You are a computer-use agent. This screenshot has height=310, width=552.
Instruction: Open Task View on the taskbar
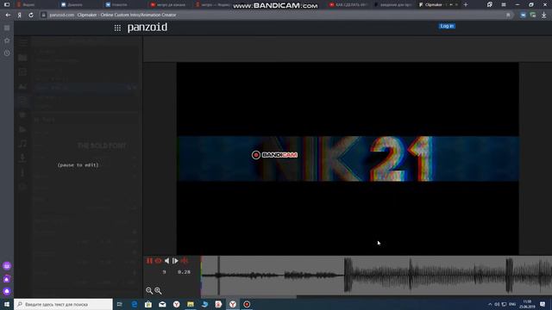(120, 304)
